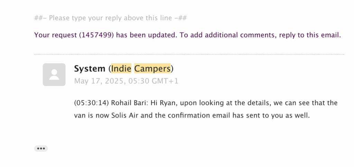Viewport: 354px width, 167px height.
Task: Click the May 17, 2025 timestamp
Action: pyautogui.click(x=99, y=81)
